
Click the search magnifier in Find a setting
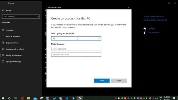[38, 17]
